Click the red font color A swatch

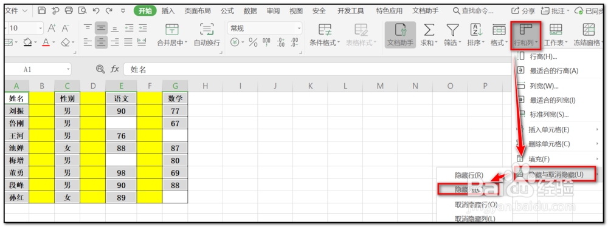46,42
